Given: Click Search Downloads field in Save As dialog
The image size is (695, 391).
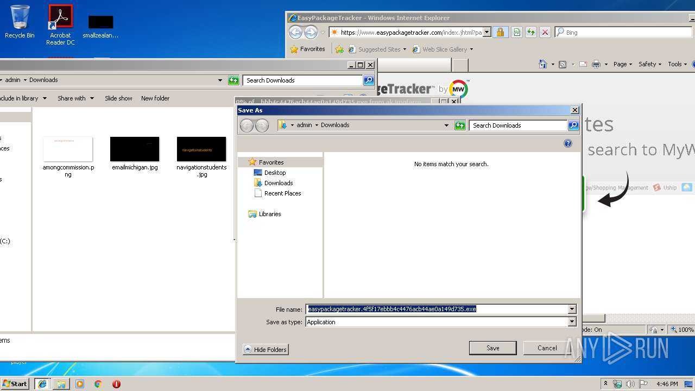Looking at the screenshot, I should (x=518, y=125).
